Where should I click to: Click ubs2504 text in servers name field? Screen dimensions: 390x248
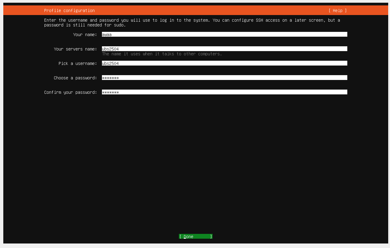[110, 49]
